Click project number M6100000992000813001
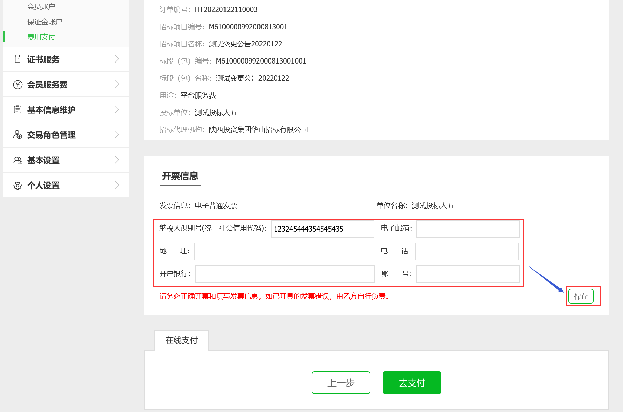 [x=248, y=27]
